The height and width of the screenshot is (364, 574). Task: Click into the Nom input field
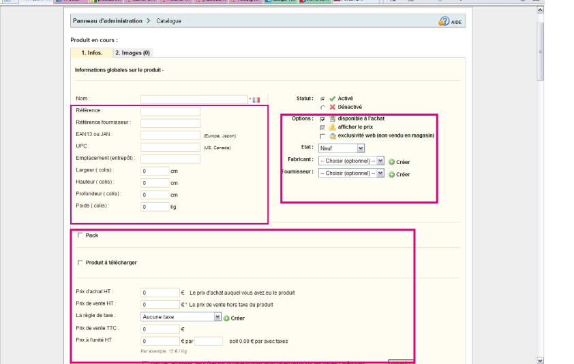pos(194,99)
